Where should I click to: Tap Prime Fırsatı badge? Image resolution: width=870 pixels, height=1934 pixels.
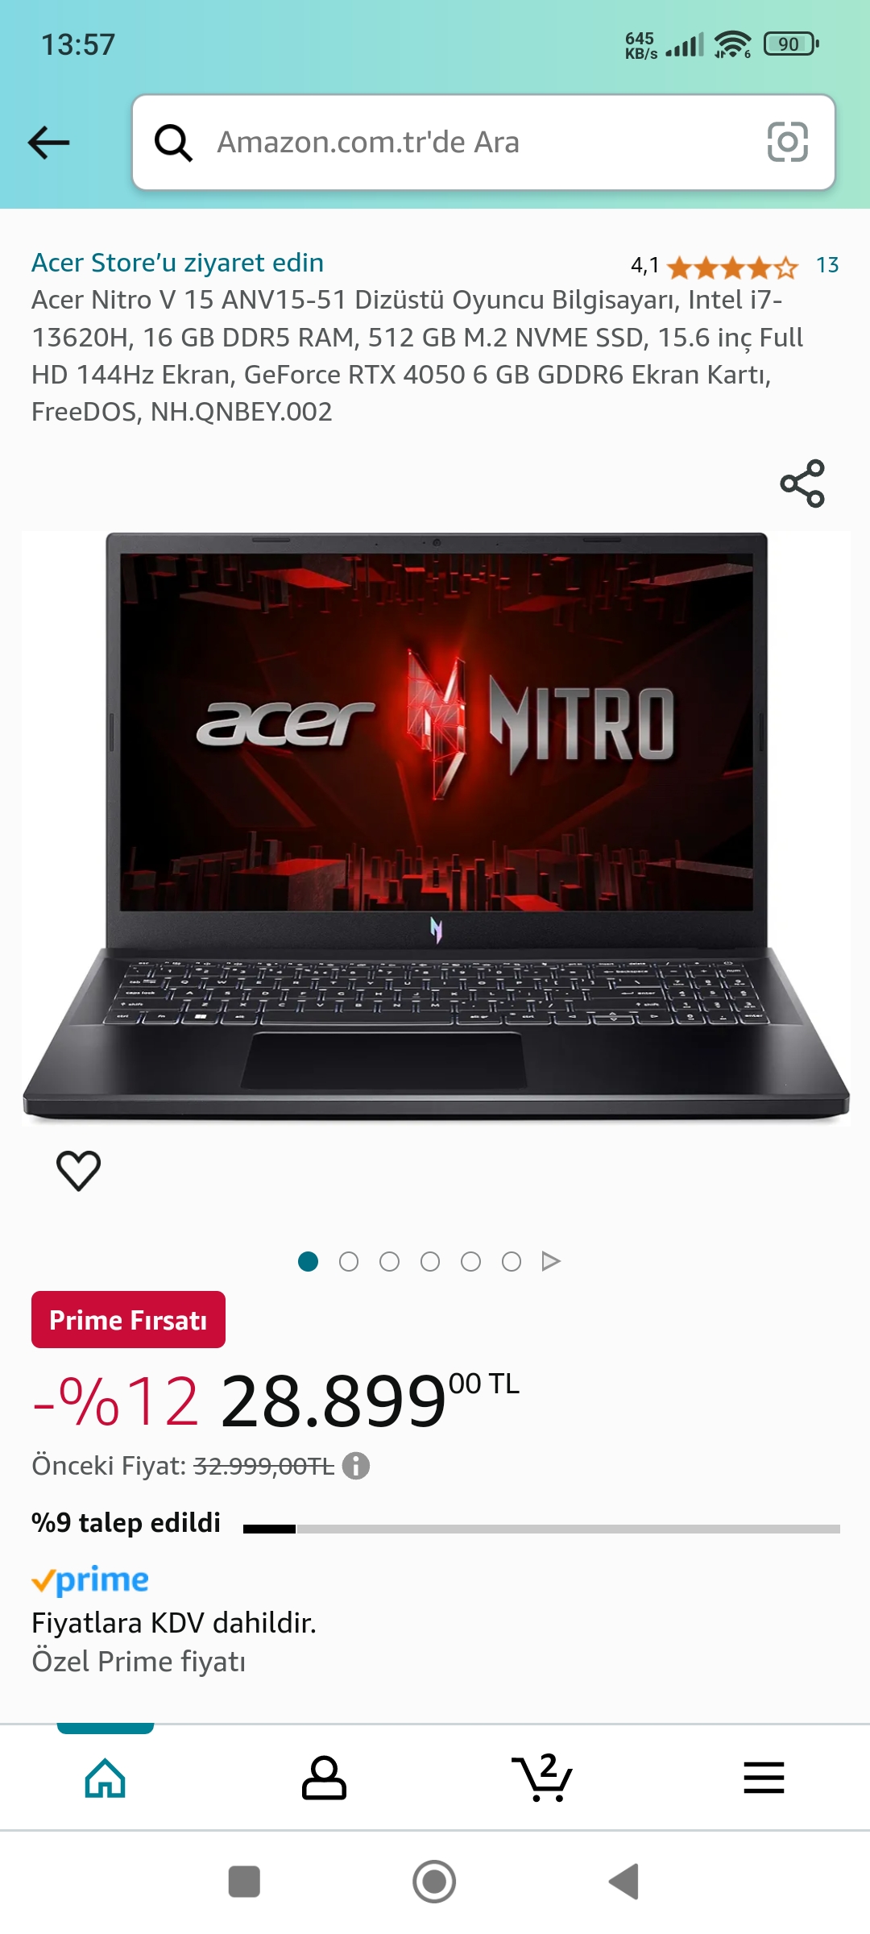[x=128, y=1320]
